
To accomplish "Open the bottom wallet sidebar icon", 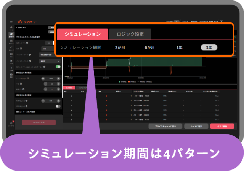I will point(11,75).
